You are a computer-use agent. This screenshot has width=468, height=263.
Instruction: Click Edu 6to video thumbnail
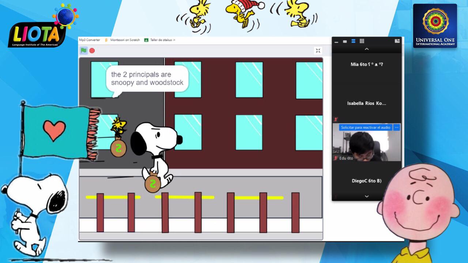[x=367, y=142]
